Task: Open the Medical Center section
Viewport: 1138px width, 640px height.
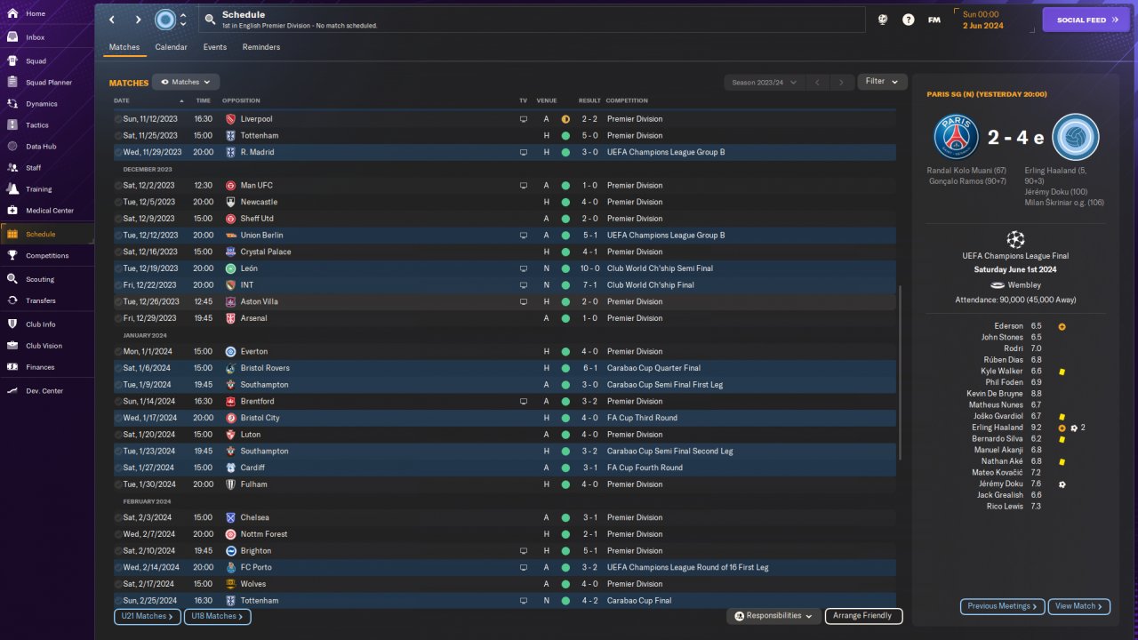Action: (x=49, y=211)
